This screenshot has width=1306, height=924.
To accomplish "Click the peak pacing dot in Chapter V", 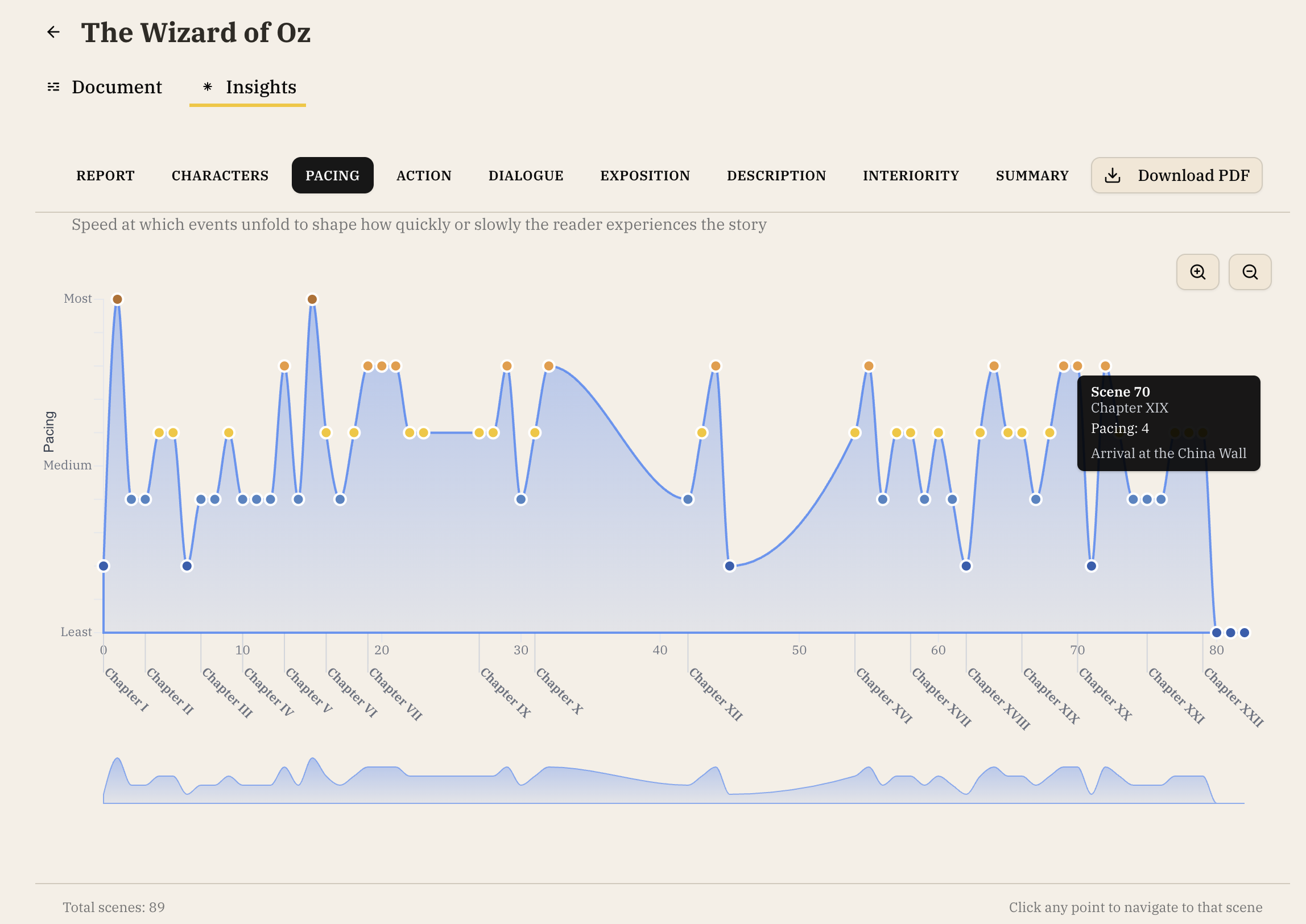I will click(x=312, y=298).
